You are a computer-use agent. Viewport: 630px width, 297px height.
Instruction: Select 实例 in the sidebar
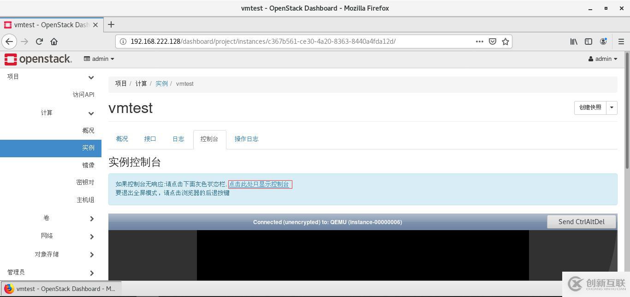[x=51, y=148]
